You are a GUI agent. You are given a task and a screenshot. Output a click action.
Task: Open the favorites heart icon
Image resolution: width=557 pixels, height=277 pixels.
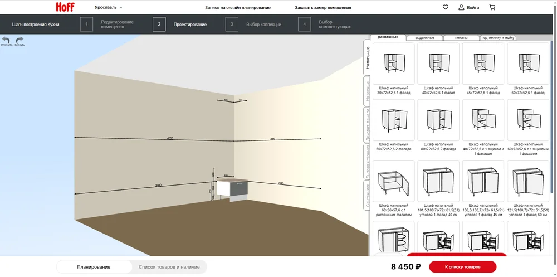(446, 7)
